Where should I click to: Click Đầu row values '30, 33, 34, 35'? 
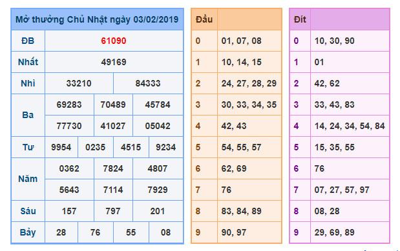249,105
